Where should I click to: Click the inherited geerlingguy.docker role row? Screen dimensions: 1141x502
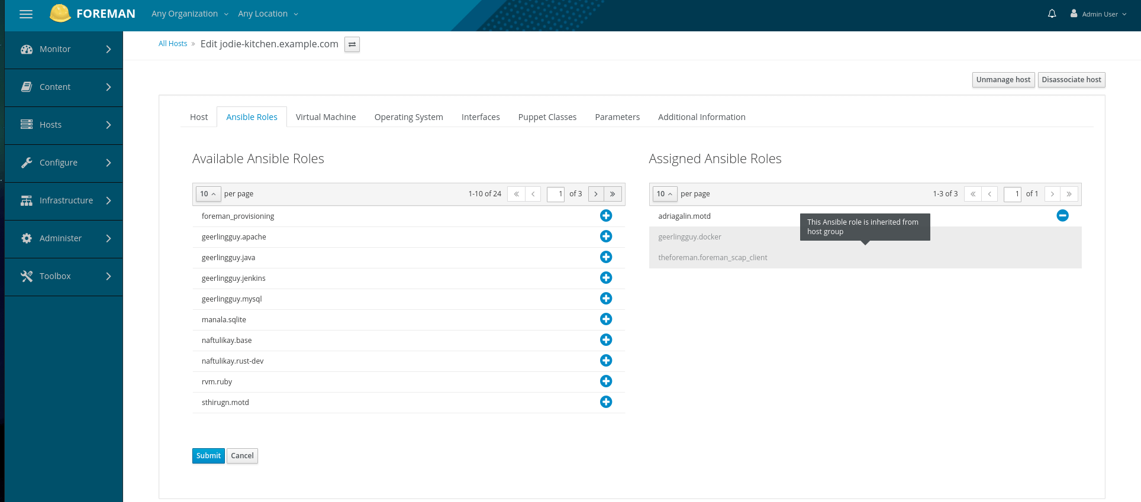click(x=865, y=237)
